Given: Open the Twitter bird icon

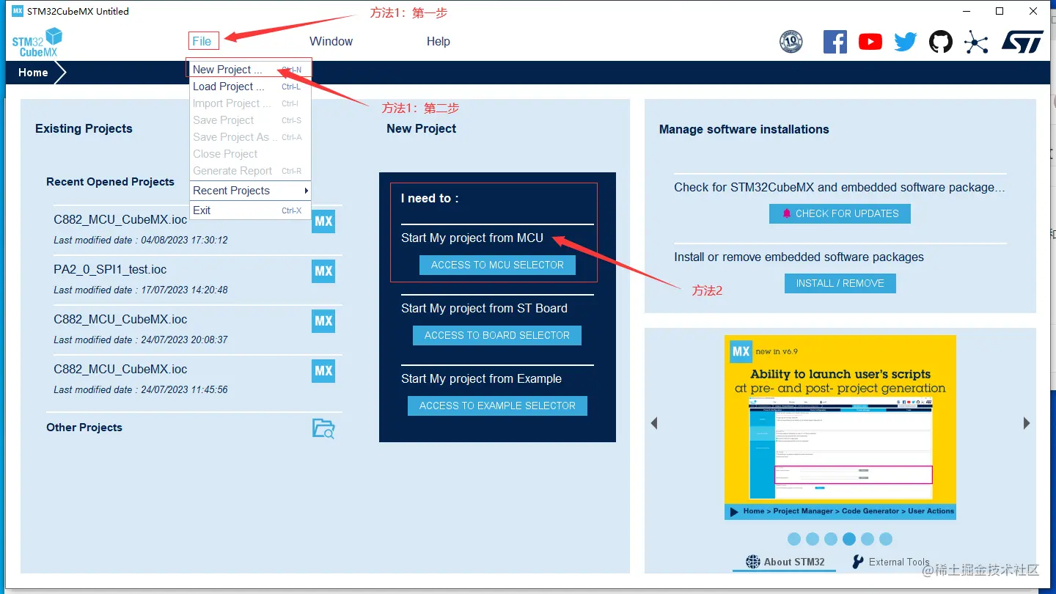Looking at the screenshot, I should tap(906, 42).
